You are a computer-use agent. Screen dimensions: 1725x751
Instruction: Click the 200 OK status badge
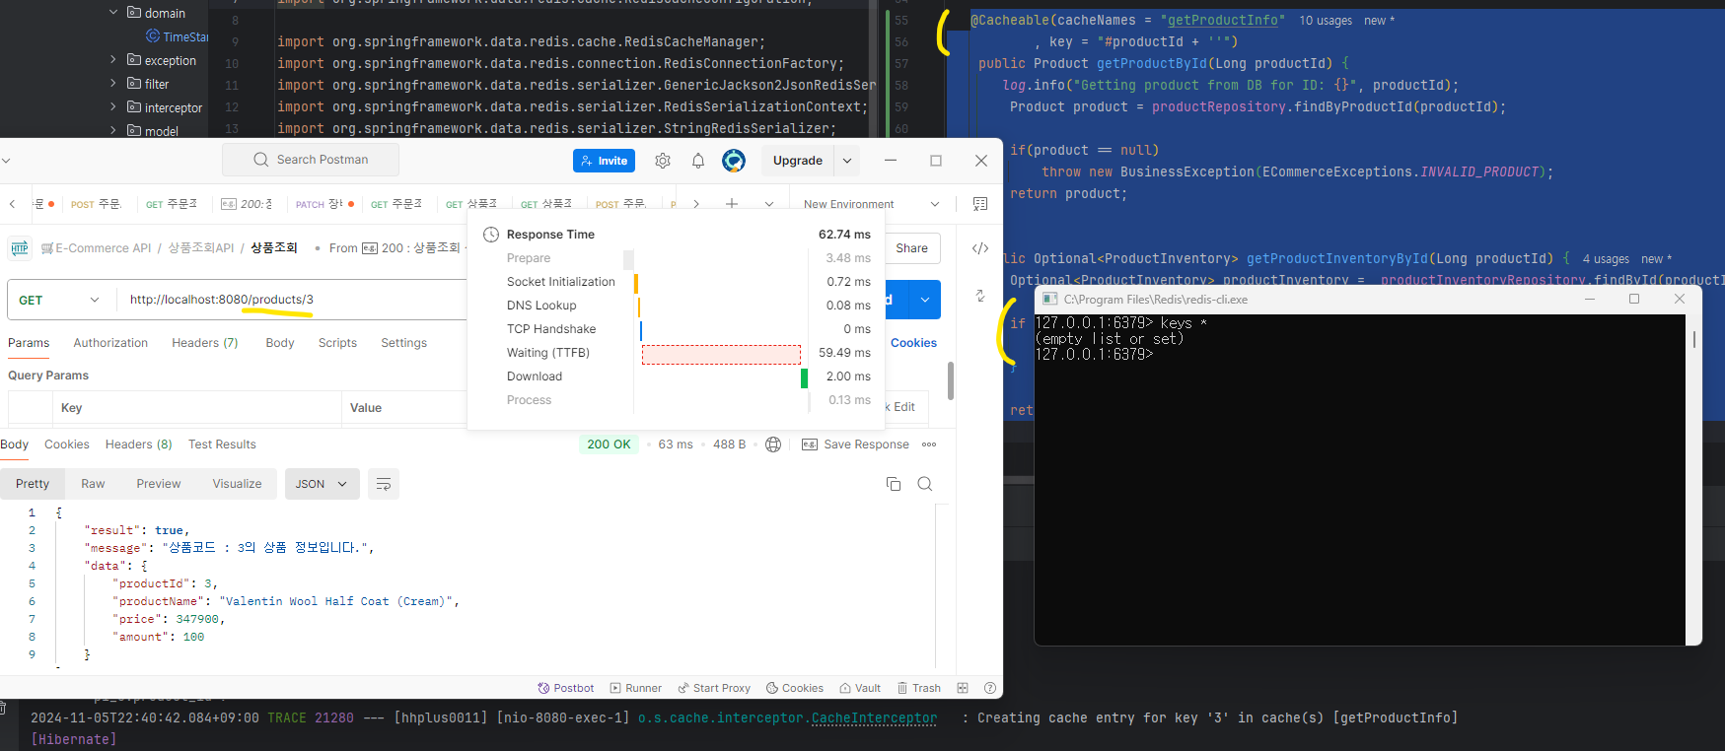point(609,444)
